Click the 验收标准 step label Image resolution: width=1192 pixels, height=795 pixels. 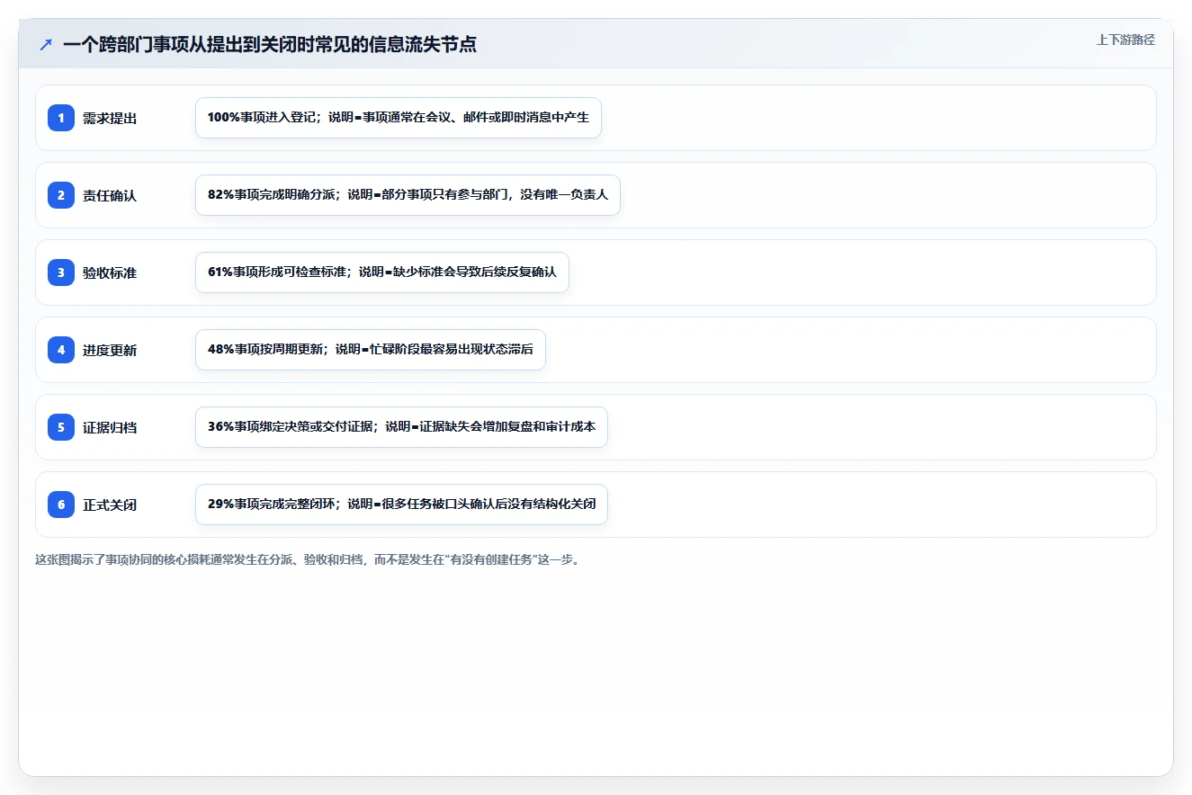tap(110, 272)
